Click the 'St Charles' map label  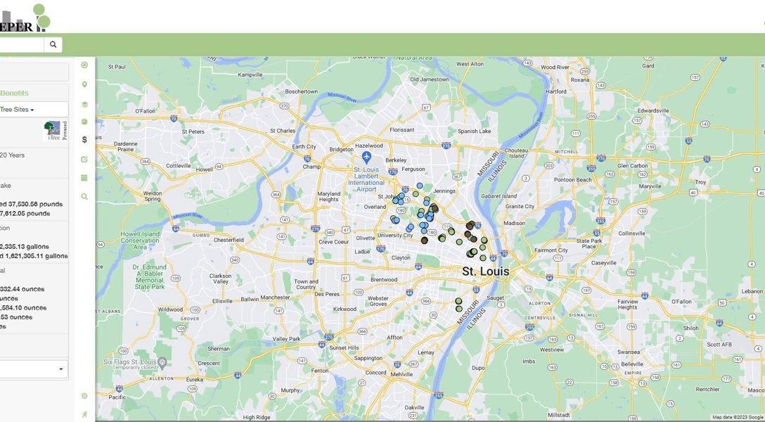point(283,131)
